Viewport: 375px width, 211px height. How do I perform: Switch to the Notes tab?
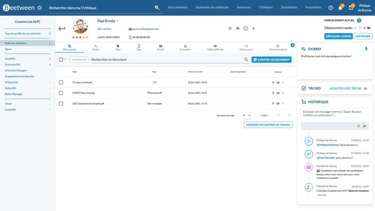click(96, 48)
